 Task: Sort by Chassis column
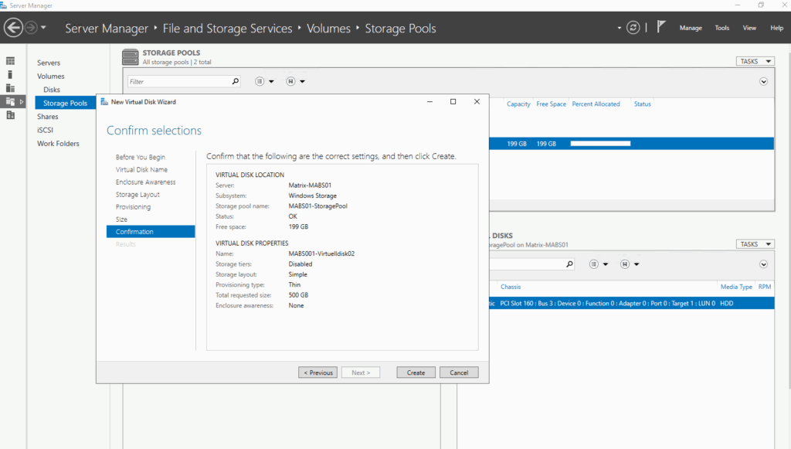511,287
